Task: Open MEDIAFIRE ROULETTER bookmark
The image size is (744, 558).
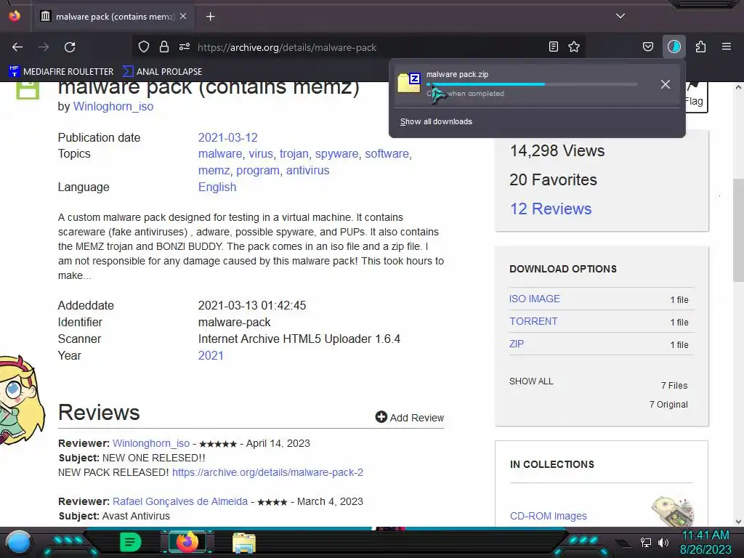Action: point(61,72)
